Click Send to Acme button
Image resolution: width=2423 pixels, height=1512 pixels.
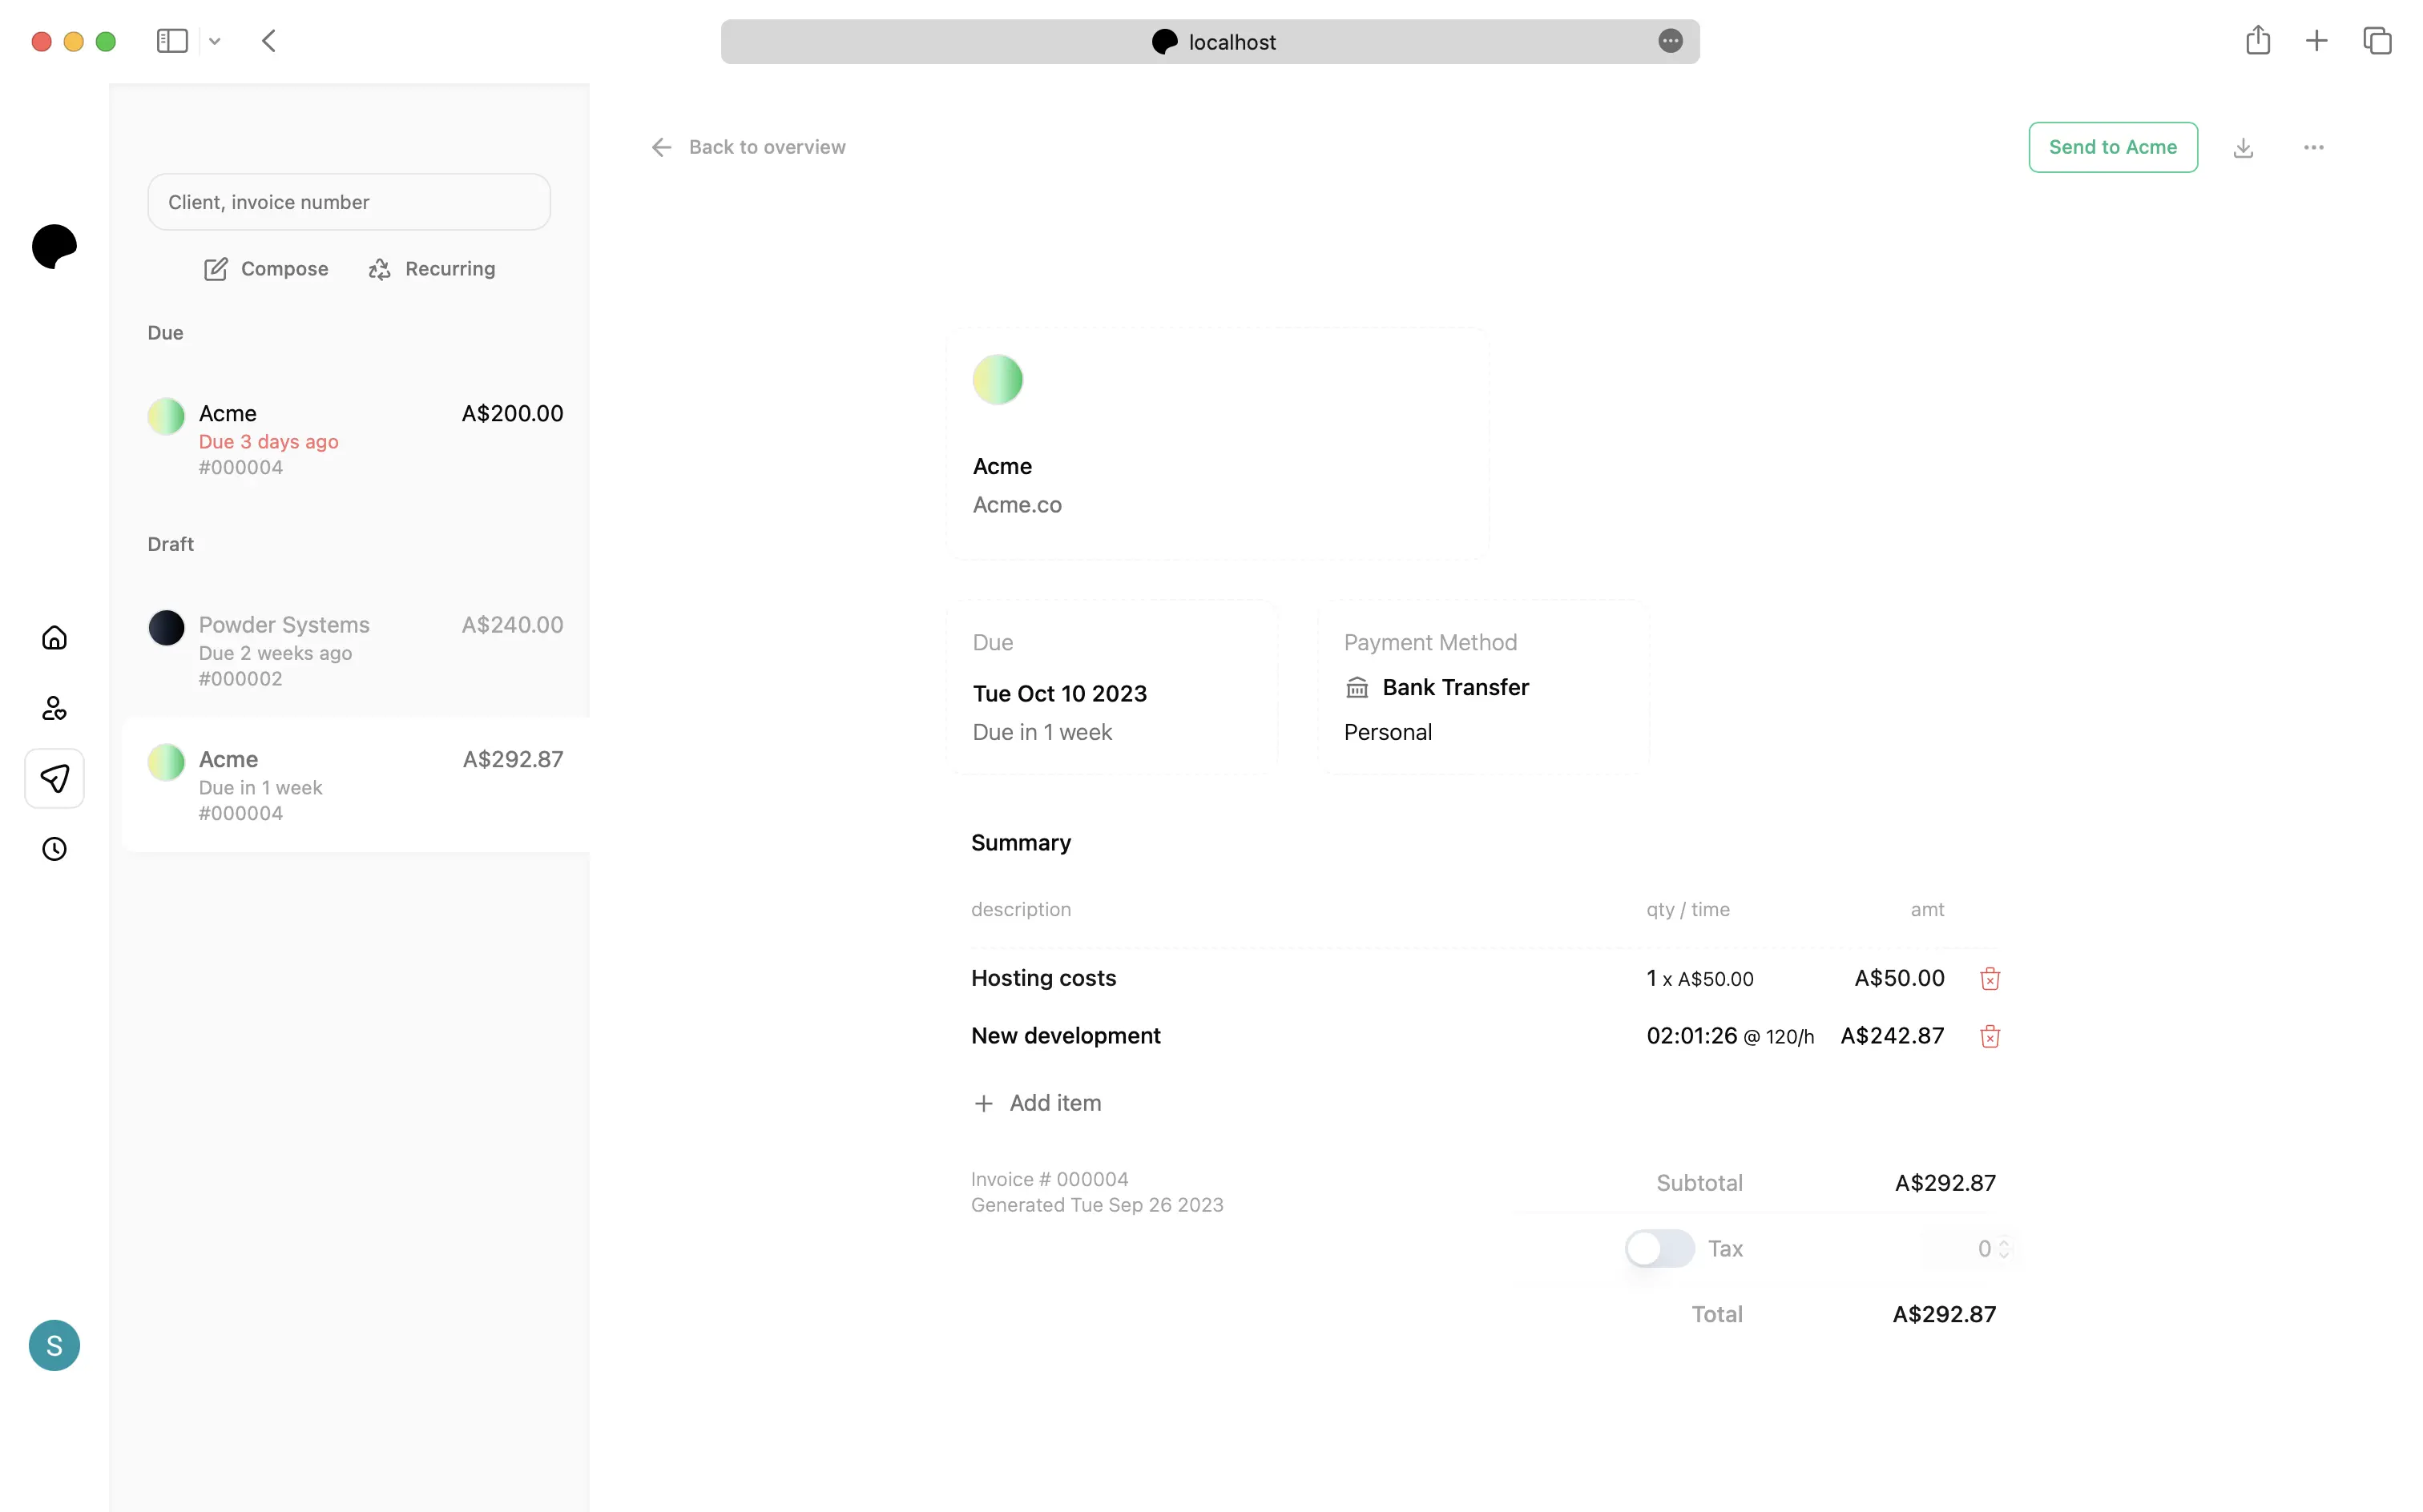pyautogui.click(x=2113, y=147)
